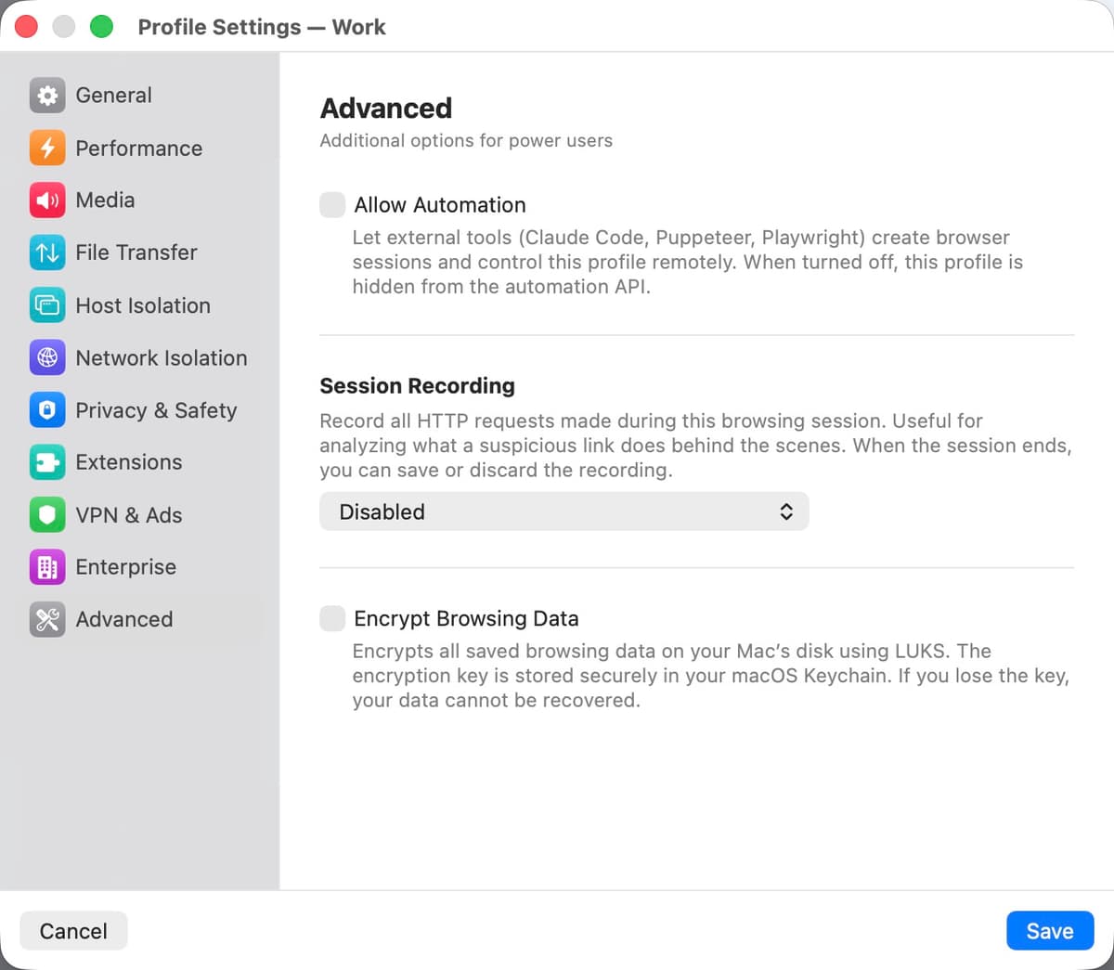
Task: Open VPN & Ads settings
Action: pos(140,515)
